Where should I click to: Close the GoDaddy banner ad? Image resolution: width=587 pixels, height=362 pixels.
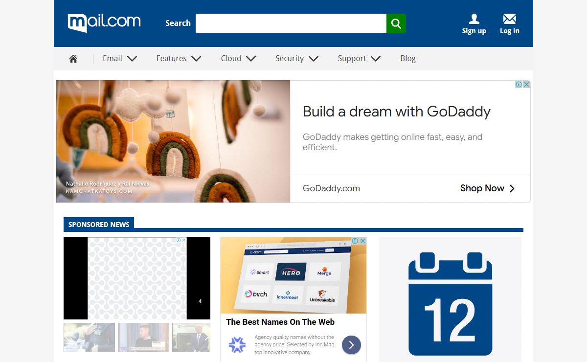pos(527,85)
